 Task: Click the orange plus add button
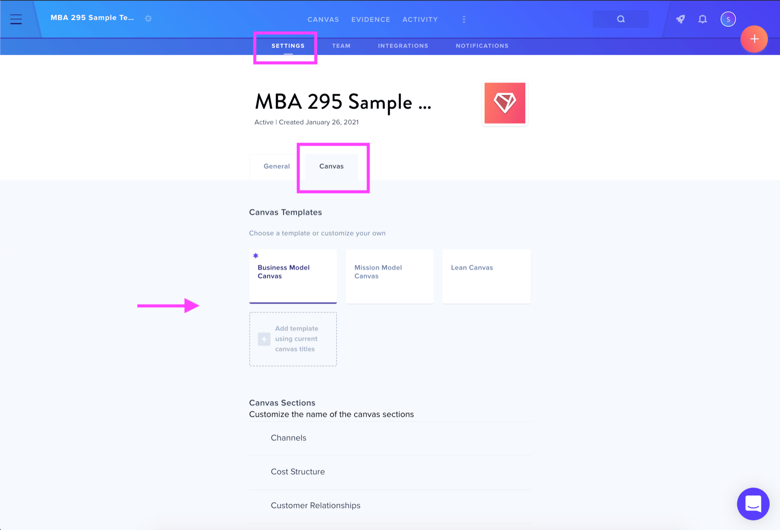point(754,39)
